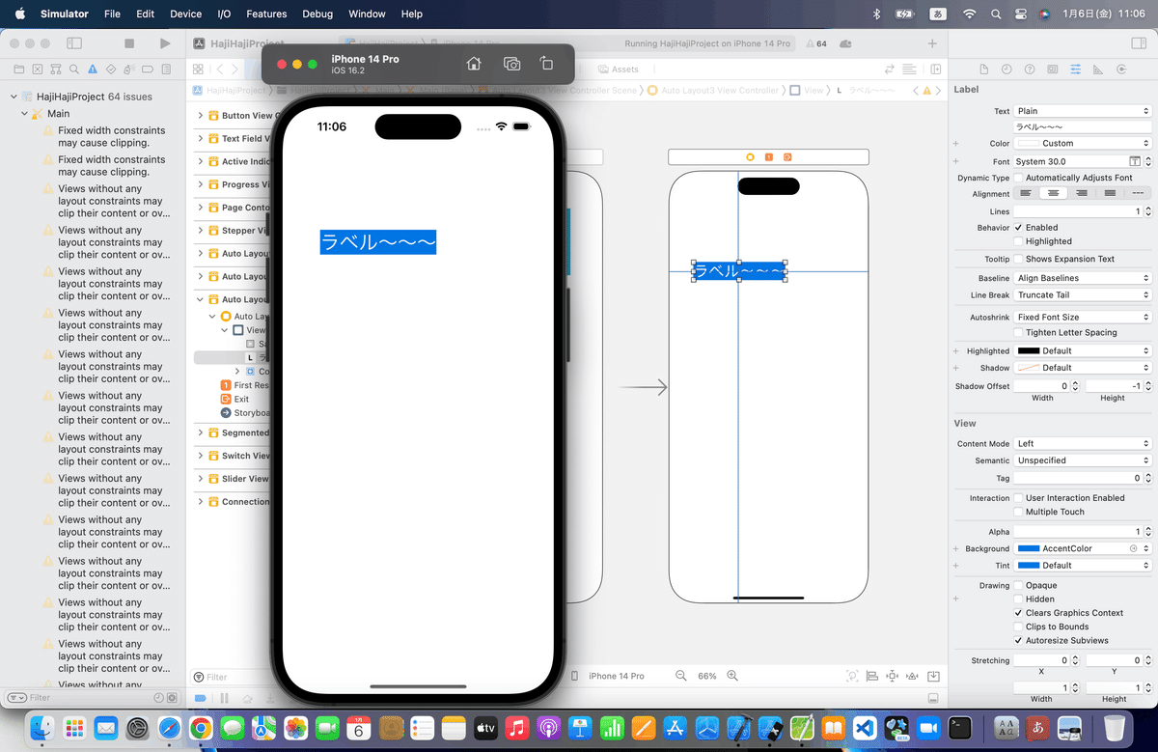Click the issue count 64 indicator
This screenshot has height=752, width=1158.
pos(815,43)
